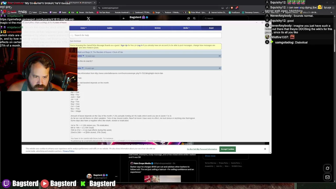Click the Sign Up link
Viewport: 336px width, 189px height.
[x=124, y=45]
